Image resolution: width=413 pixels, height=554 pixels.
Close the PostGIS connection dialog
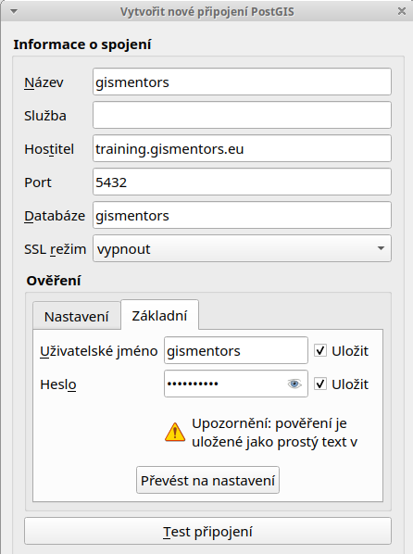pyautogui.click(x=401, y=11)
